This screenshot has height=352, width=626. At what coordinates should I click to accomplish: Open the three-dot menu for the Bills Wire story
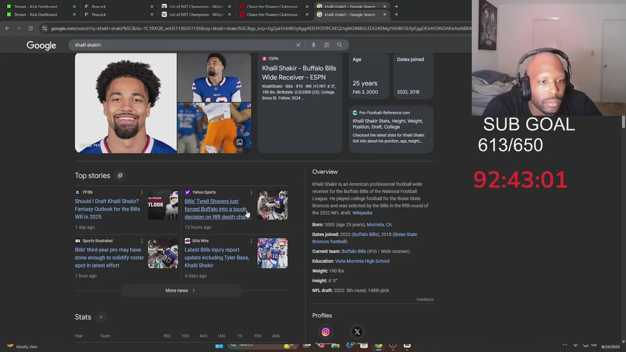251,241
